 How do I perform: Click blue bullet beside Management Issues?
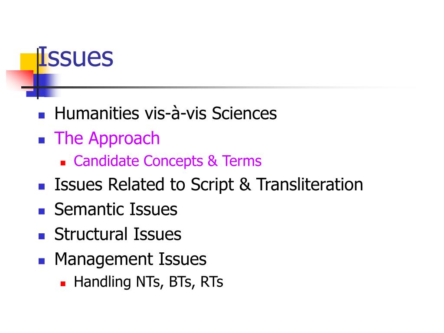pyautogui.click(x=42, y=261)
